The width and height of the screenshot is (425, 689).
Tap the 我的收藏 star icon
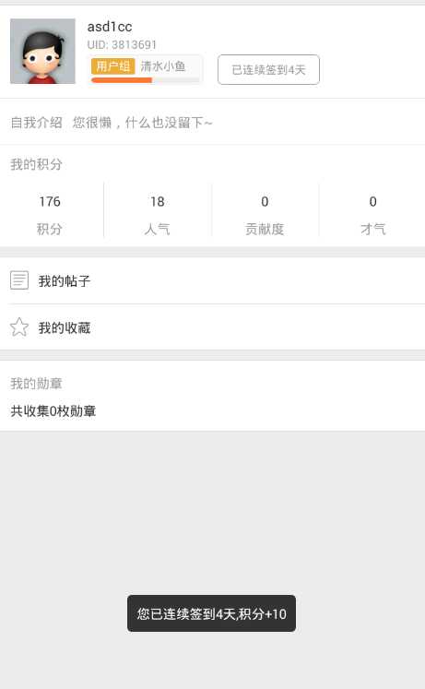19,327
